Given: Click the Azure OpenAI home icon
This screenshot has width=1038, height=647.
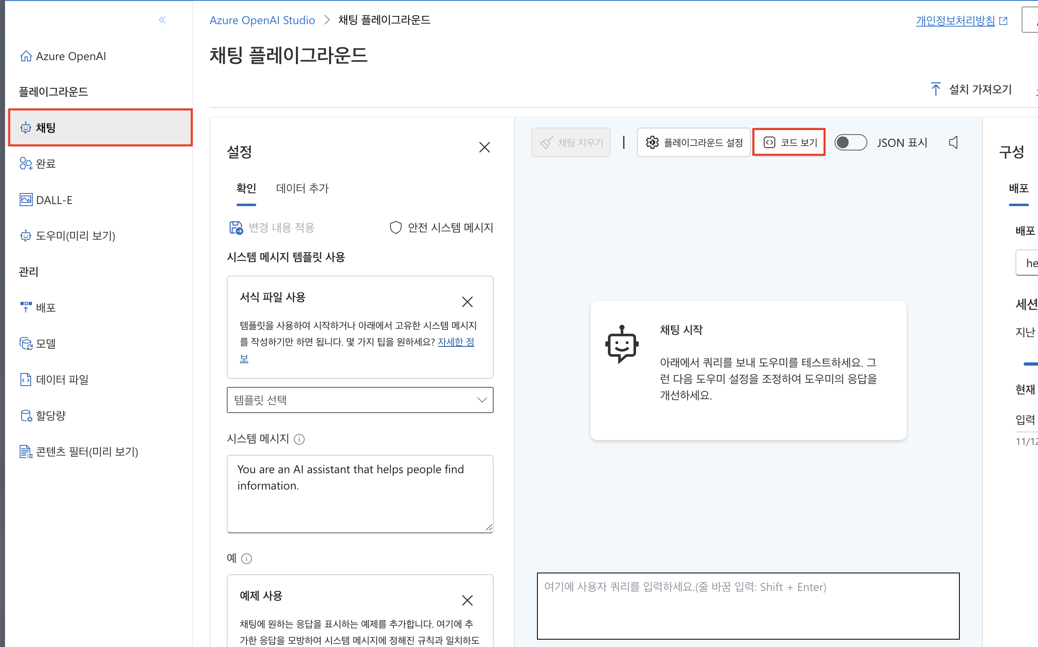Looking at the screenshot, I should pyautogui.click(x=26, y=56).
